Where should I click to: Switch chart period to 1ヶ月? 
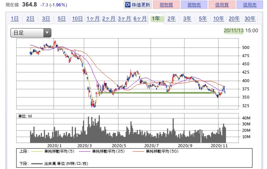click(93, 19)
